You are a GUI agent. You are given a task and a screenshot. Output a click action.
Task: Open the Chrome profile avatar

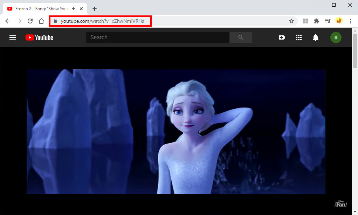(339, 21)
